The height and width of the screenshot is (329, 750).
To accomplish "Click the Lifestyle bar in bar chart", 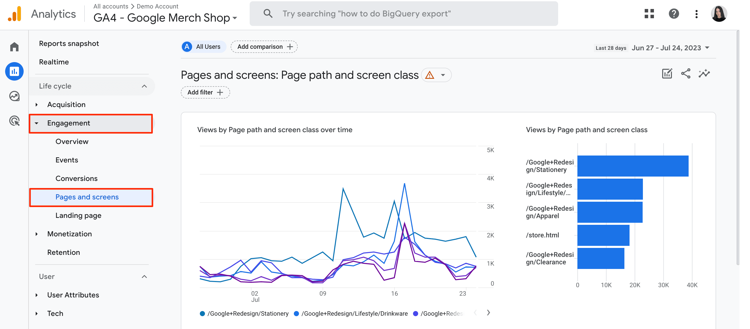I will (x=610, y=189).
